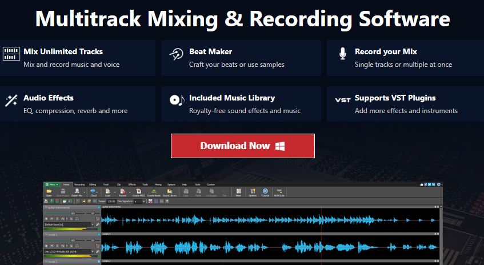This screenshot has width=484, height=265.
Task: Switch to the Suite ribbon tab
Action: point(198,184)
